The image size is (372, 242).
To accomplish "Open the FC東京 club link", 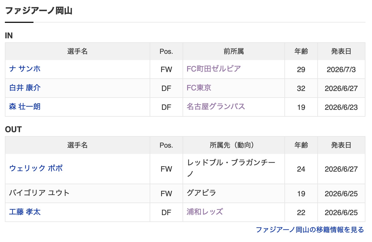I will (199, 88).
